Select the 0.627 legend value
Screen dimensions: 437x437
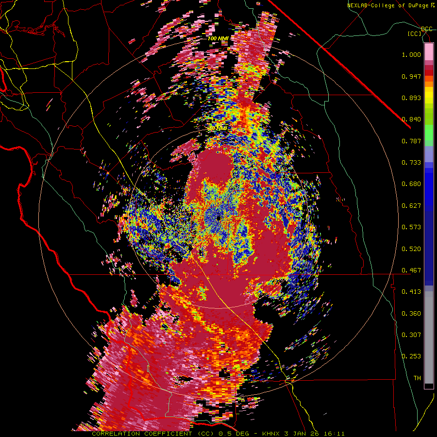(411, 206)
